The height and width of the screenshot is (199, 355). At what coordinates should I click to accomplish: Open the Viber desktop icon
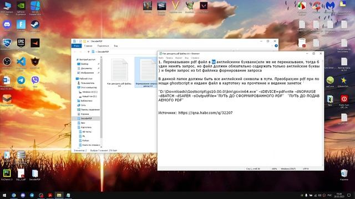coord(35,80)
